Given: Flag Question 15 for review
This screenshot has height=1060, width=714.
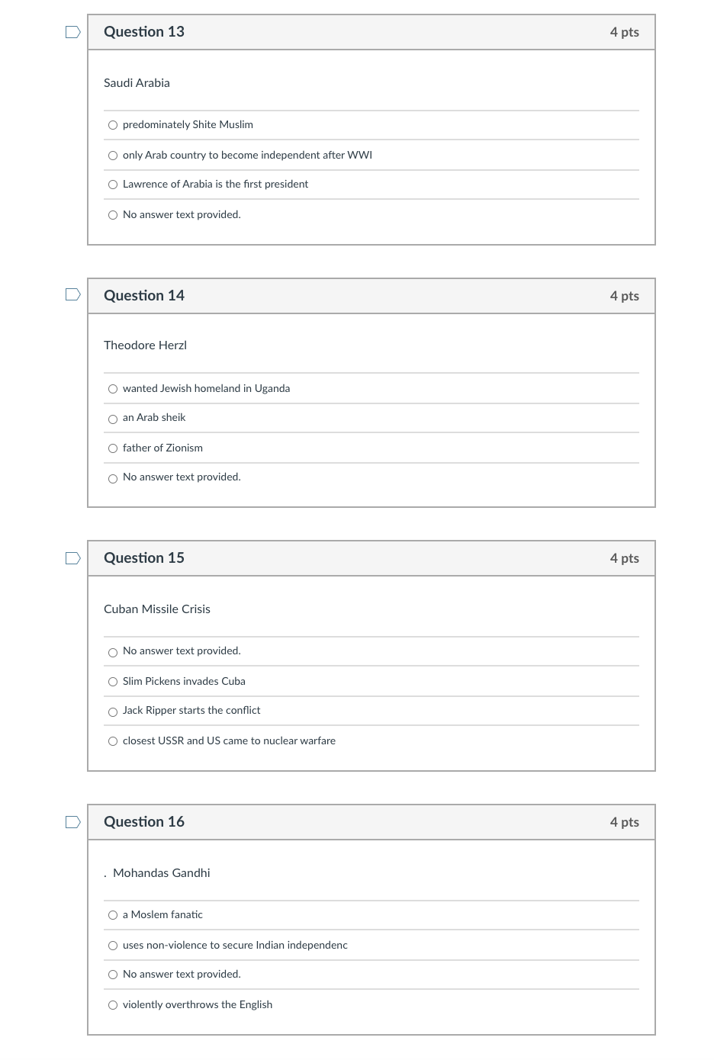Looking at the screenshot, I should click(72, 558).
